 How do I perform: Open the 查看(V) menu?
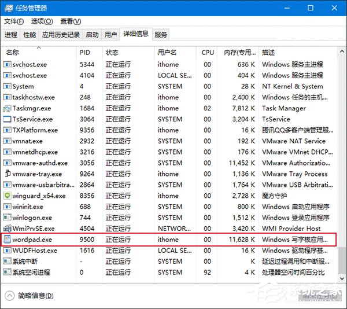coord(71,21)
